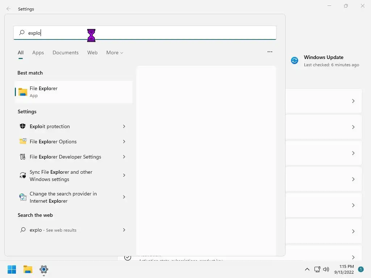Click the Search the web heading
Image resolution: width=371 pixels, height=278 pixels.
(x=35, y=215)
